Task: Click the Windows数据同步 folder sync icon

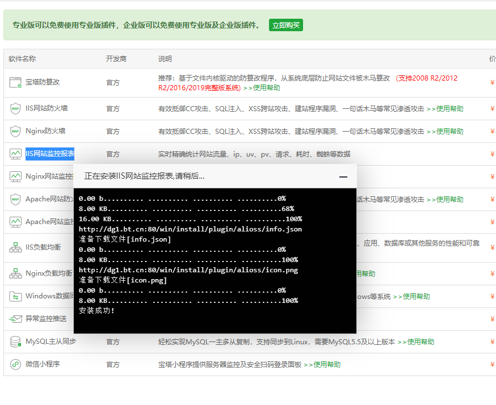Action: point(15,296)
